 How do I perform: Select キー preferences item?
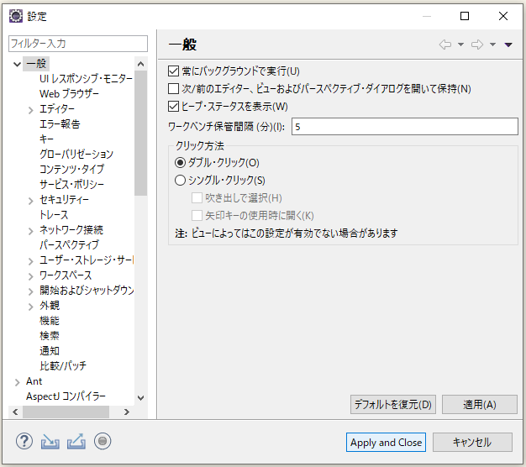pyautogui.click(x=46, y=139)
